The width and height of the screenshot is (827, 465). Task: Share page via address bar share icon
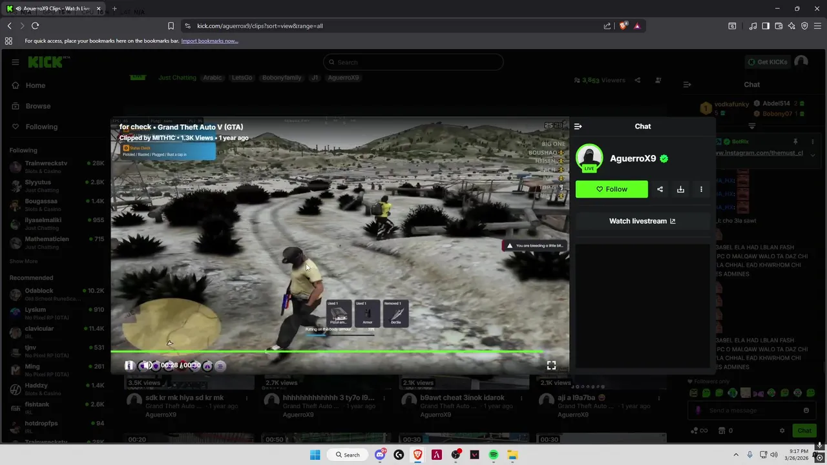tap(607, 26)
